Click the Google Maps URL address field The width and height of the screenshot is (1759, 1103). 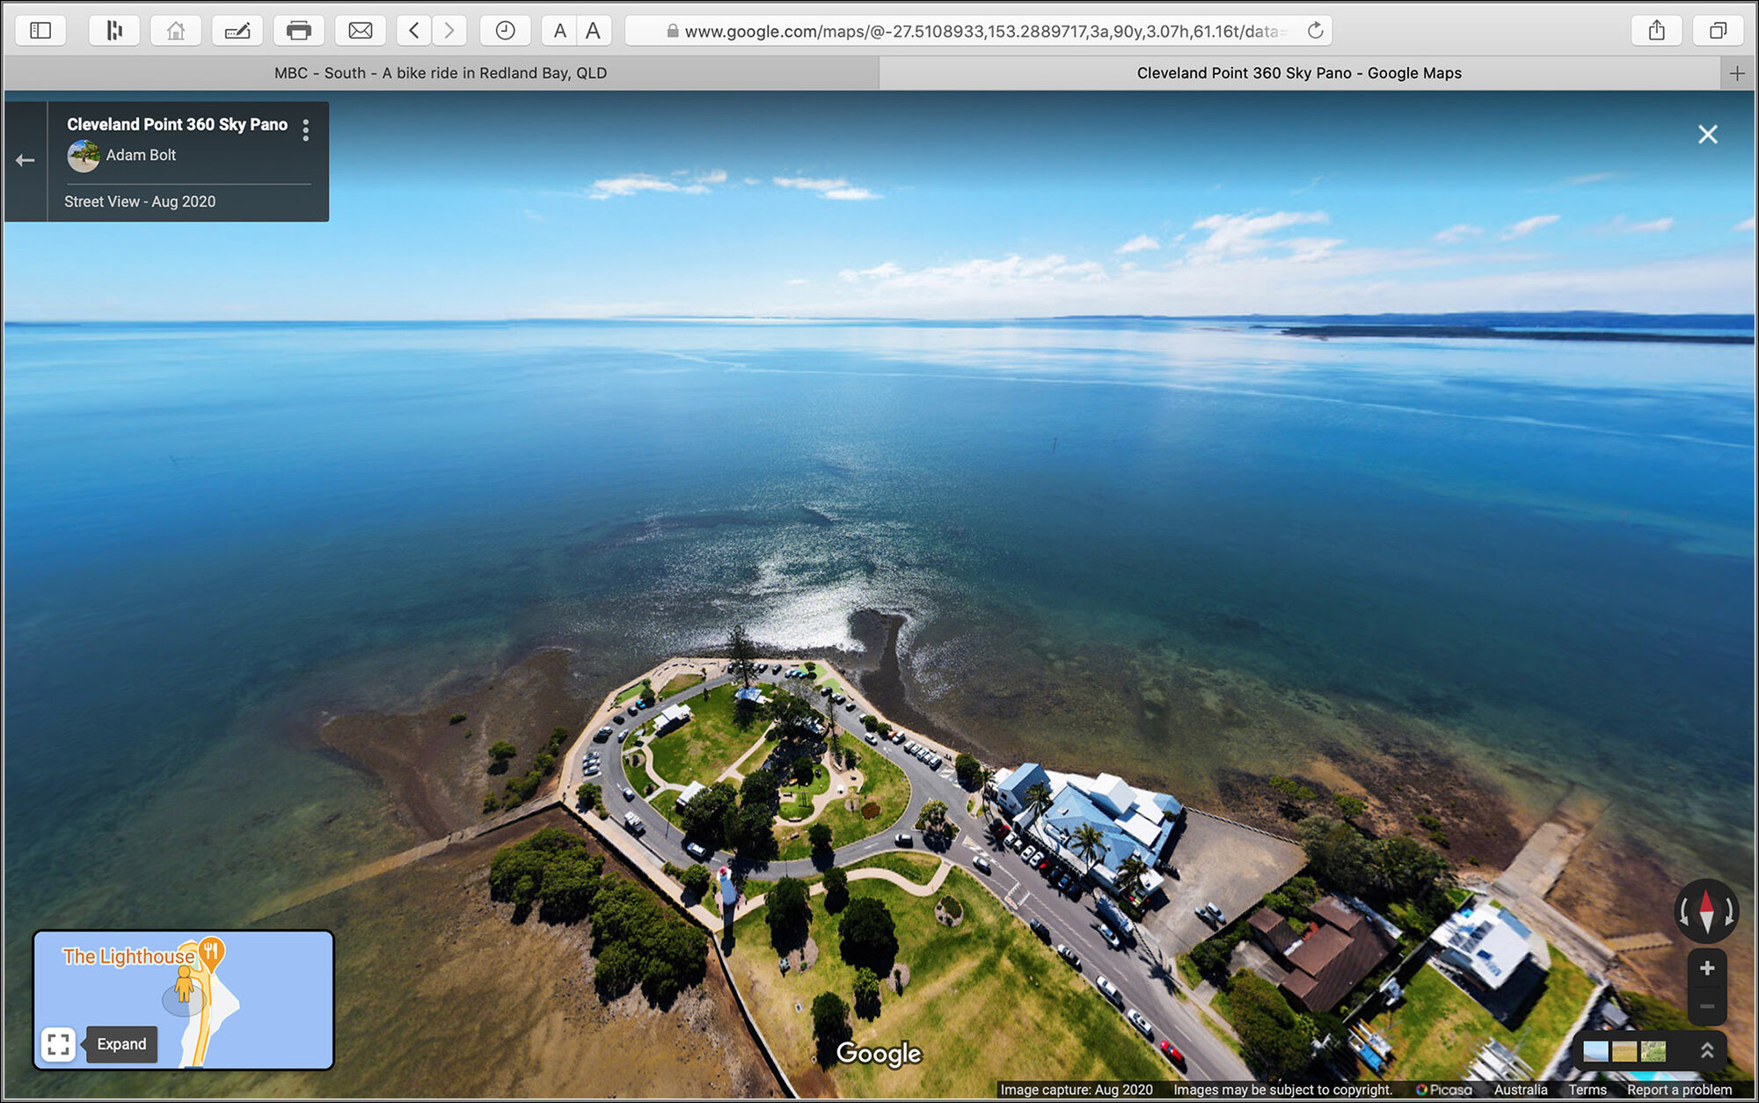tap(976, 31)
